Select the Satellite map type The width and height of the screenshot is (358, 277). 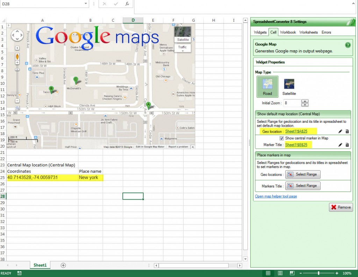[289, 87]
